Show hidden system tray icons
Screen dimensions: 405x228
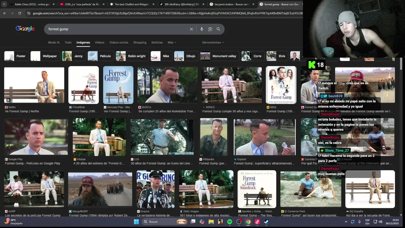coord(346,222)
